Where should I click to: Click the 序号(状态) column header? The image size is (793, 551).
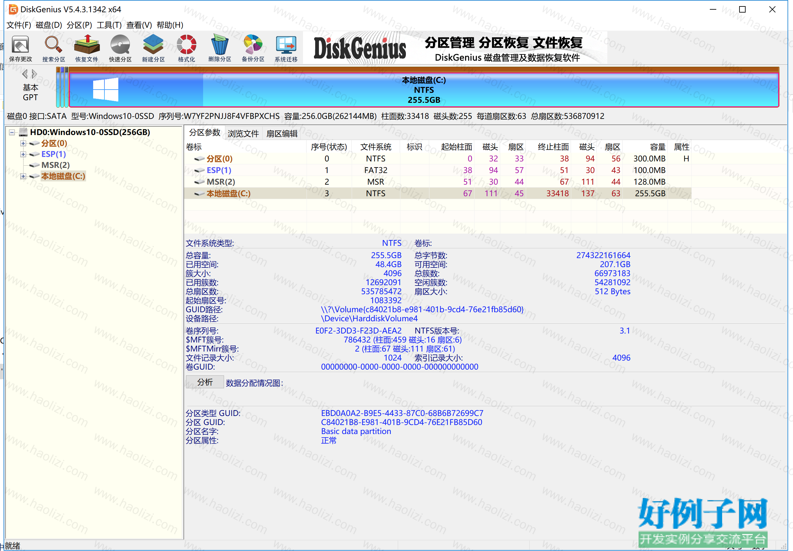[329, 147]
